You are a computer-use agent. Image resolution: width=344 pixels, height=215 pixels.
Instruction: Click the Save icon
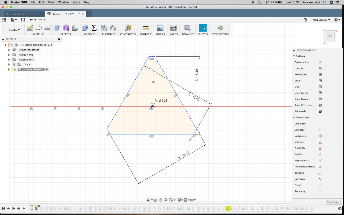click(23, 20)
